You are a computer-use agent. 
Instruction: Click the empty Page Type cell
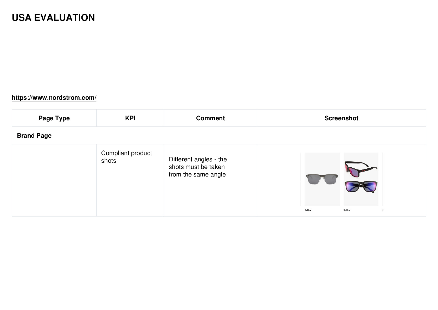pyautogui.click(x=54, y=180)
